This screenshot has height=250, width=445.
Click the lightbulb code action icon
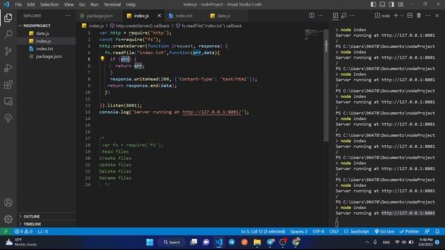click(x=102, y=58)
